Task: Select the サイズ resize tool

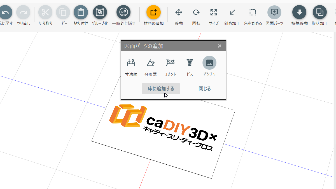Action: (214, 12)
